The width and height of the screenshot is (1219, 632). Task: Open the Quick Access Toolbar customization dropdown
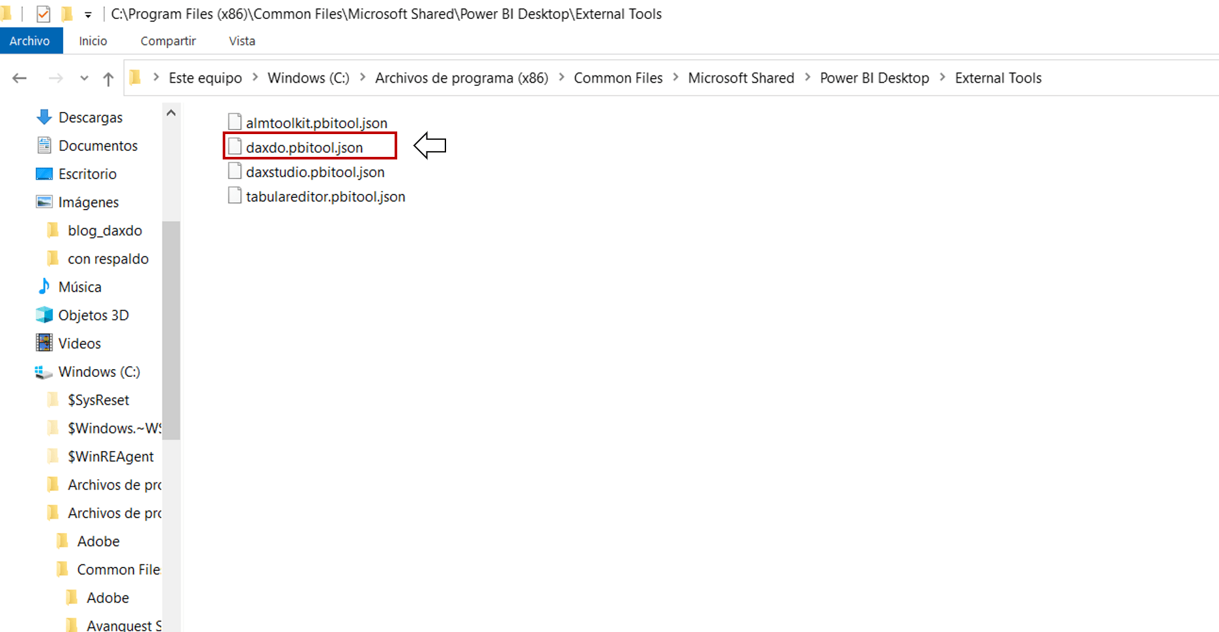(x=87, y=14)
